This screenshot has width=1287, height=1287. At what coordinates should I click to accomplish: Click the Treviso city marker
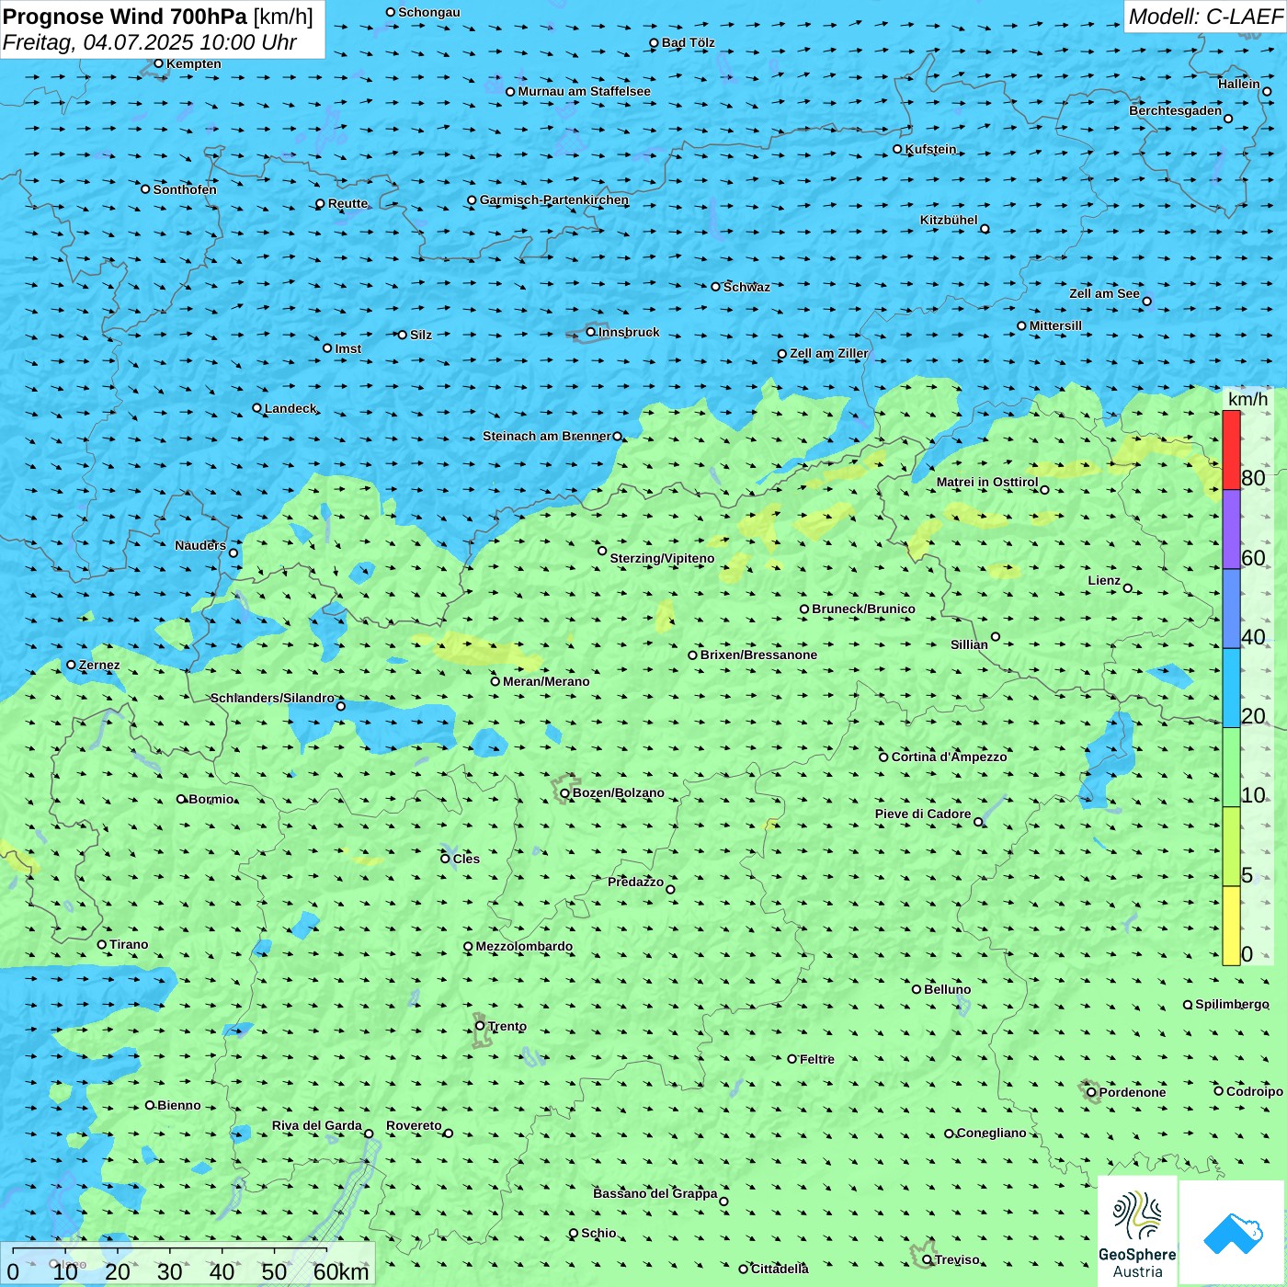[x=927, y=1260]
